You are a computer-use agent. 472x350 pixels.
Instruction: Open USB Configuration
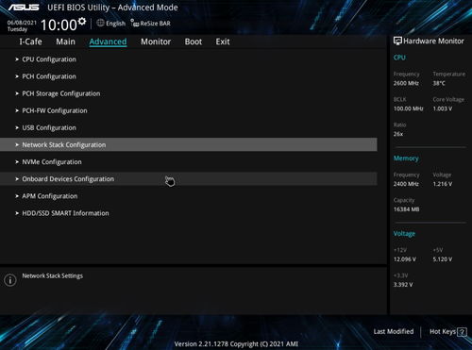tap(189, 127)
